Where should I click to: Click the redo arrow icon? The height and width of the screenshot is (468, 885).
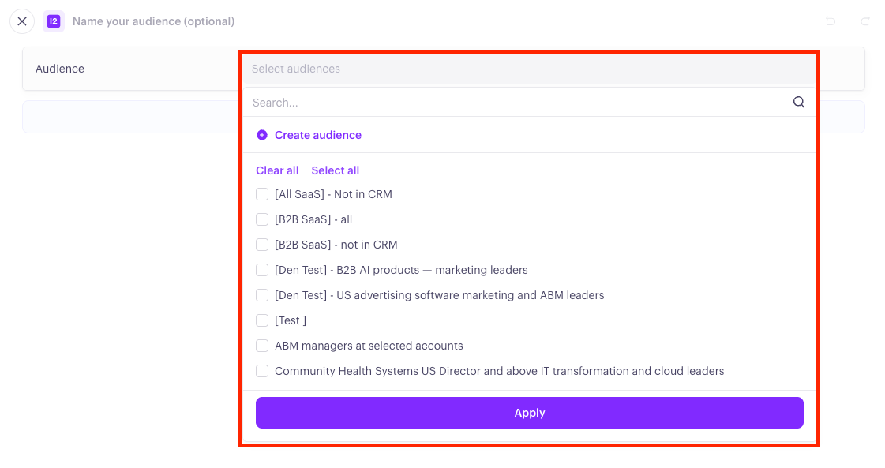click(864, 21)
